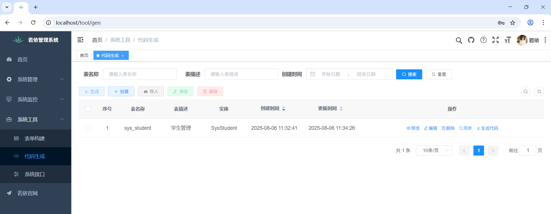Open the font size setting icon
The height and width of the screenshot is (214, 551).
click(508, 40)
